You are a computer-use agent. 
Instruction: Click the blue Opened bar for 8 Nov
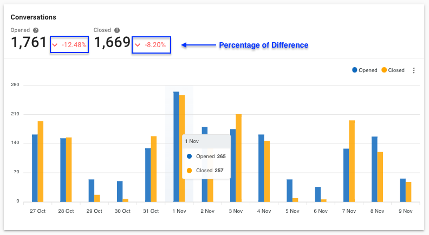tap(374, 169)
